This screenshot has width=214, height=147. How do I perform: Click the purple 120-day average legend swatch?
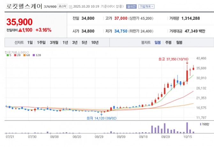[x=34, y=55]
